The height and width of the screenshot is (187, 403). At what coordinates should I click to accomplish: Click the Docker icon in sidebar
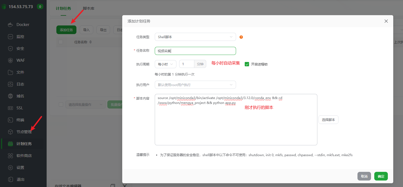[x=10, y=25]
